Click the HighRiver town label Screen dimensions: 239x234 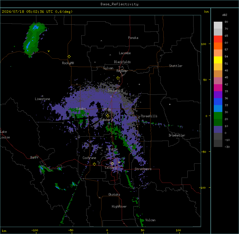[x=119, y=206]
